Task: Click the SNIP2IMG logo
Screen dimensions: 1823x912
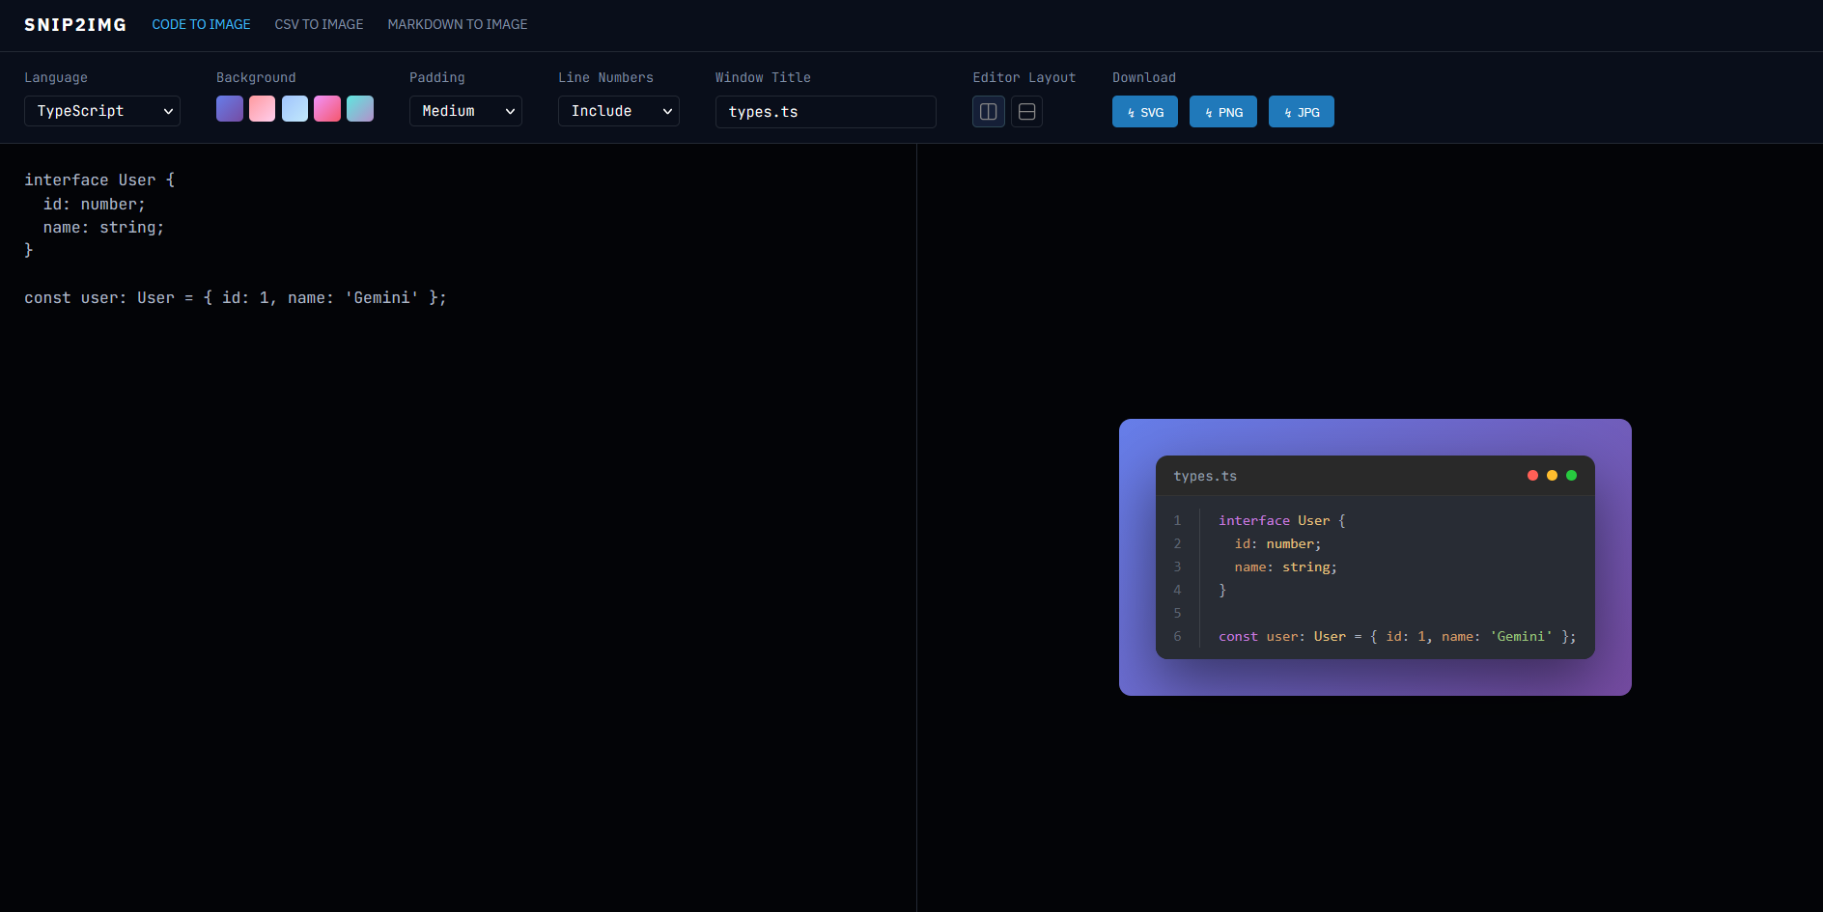Action: pyautogui.click(x=75, y=24)
